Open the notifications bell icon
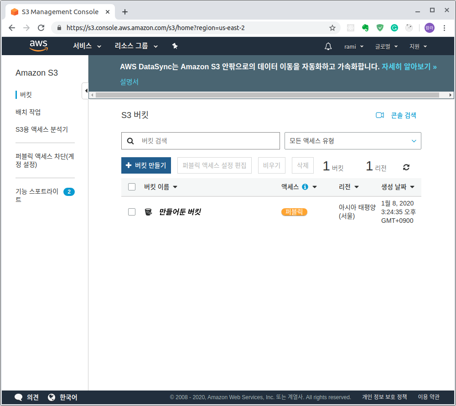456x406 pixels. 328,46
